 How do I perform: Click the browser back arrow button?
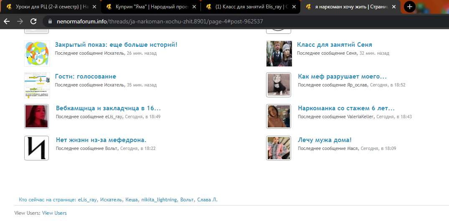(7, 21)
